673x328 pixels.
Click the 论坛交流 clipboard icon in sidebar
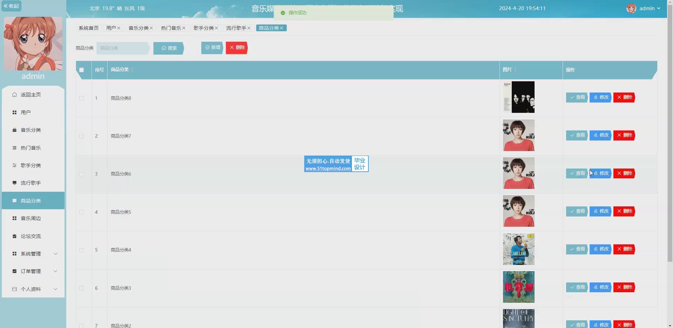14,236
